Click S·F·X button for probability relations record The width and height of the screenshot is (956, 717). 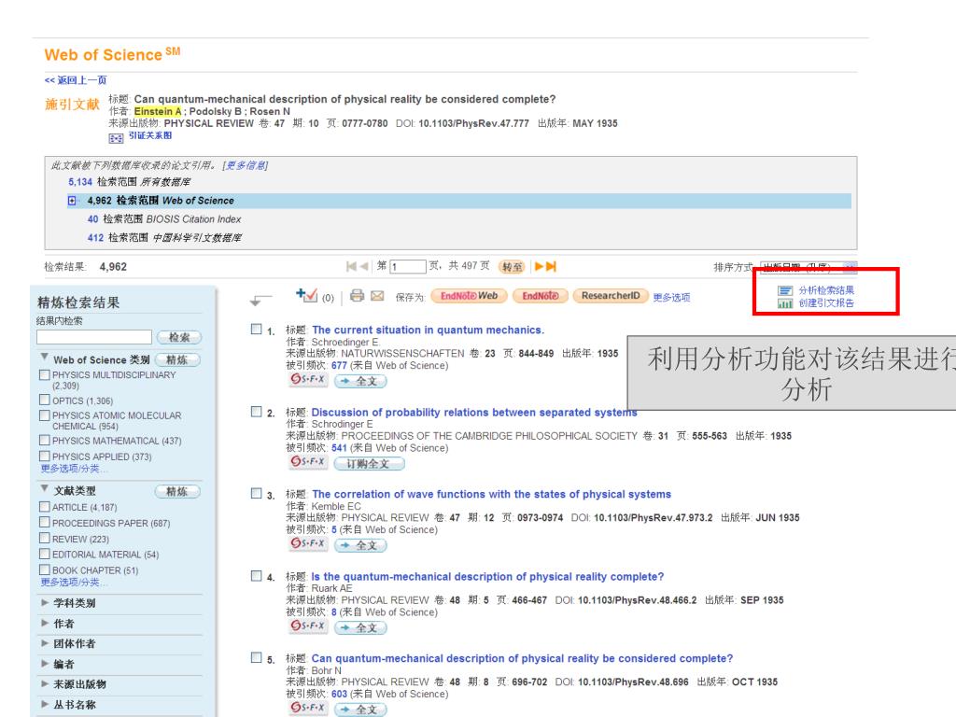308,462
